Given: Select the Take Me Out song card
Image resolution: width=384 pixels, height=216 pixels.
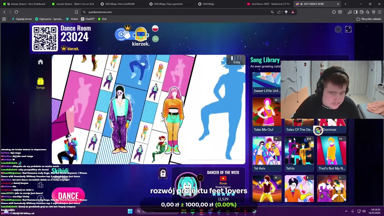Looking at the screenshot, I should click(267, 115).
